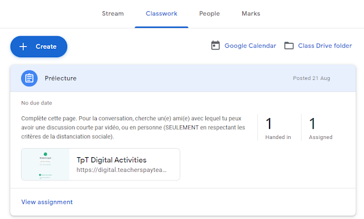Image resolution: width=364 pixels, height=219 pixels.
Task: Open the Google Calendar link
Action: coord(250,45)
